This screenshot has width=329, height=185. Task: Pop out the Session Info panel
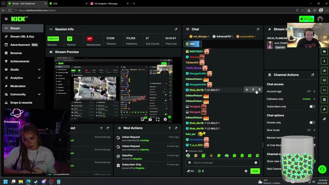[176, 29]
